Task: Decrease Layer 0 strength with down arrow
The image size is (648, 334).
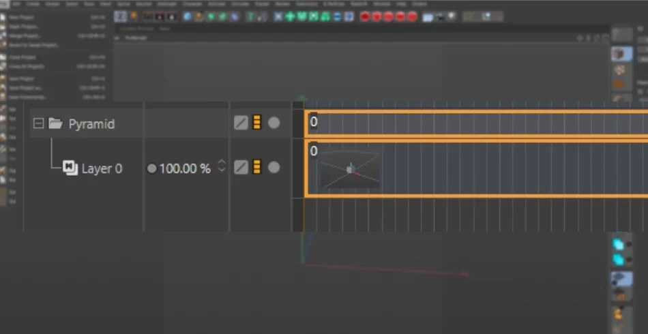Action: click(x=222, y=169)
